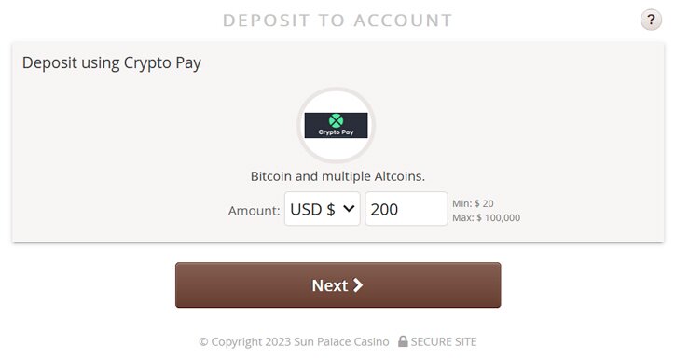Click the green circle emblem in the logo

(x=336, y=121)
